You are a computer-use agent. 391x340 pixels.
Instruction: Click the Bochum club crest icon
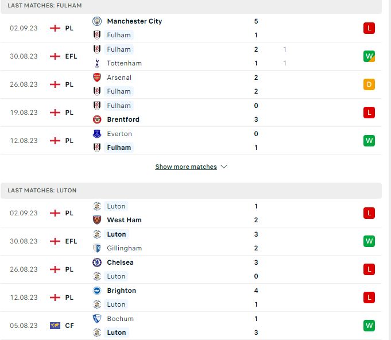pyautogui.click(x=97, y=319)
